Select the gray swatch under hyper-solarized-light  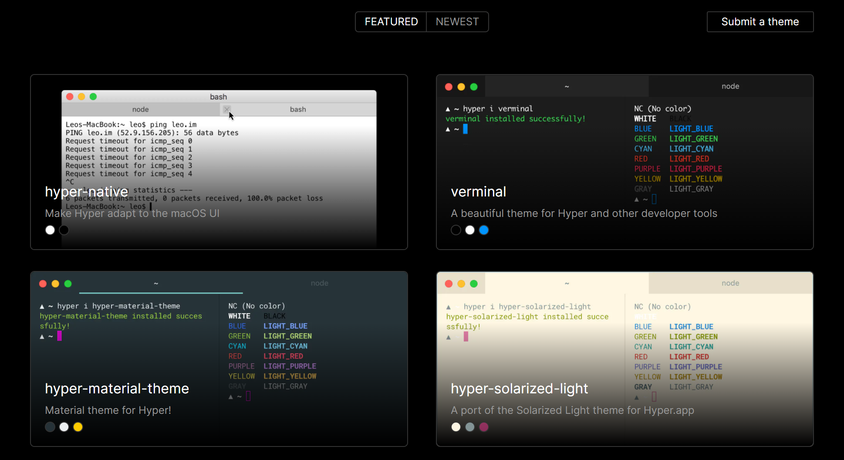tap(470, 427)
